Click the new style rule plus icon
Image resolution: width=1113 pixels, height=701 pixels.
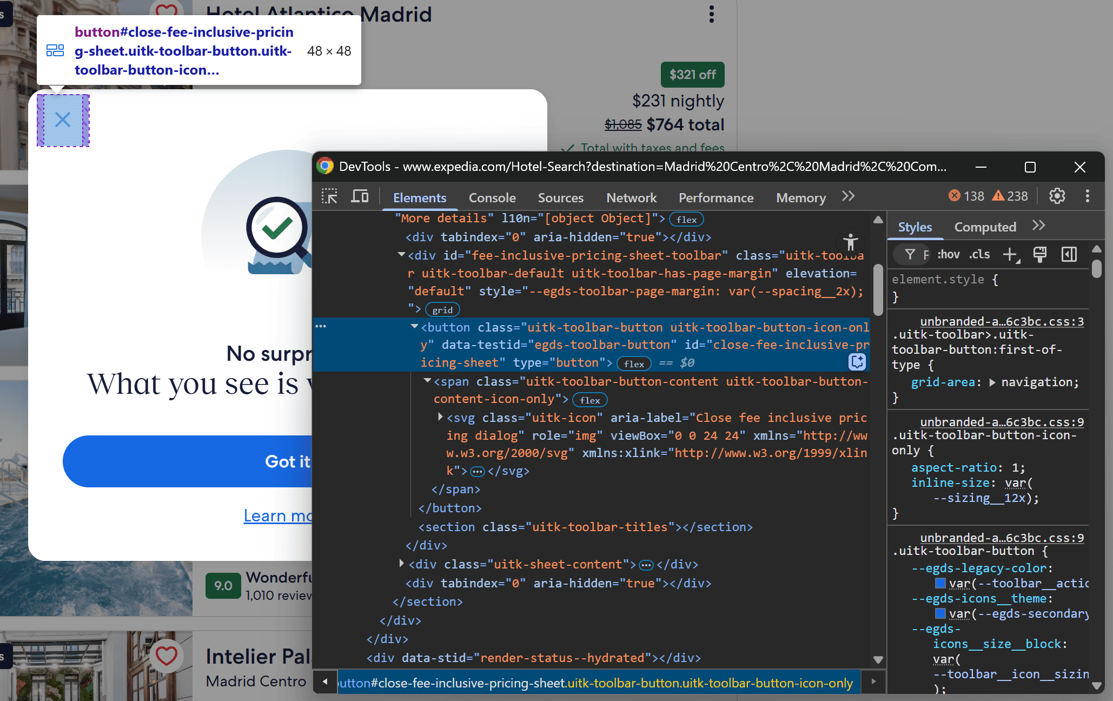click(x=1010, y=254)
